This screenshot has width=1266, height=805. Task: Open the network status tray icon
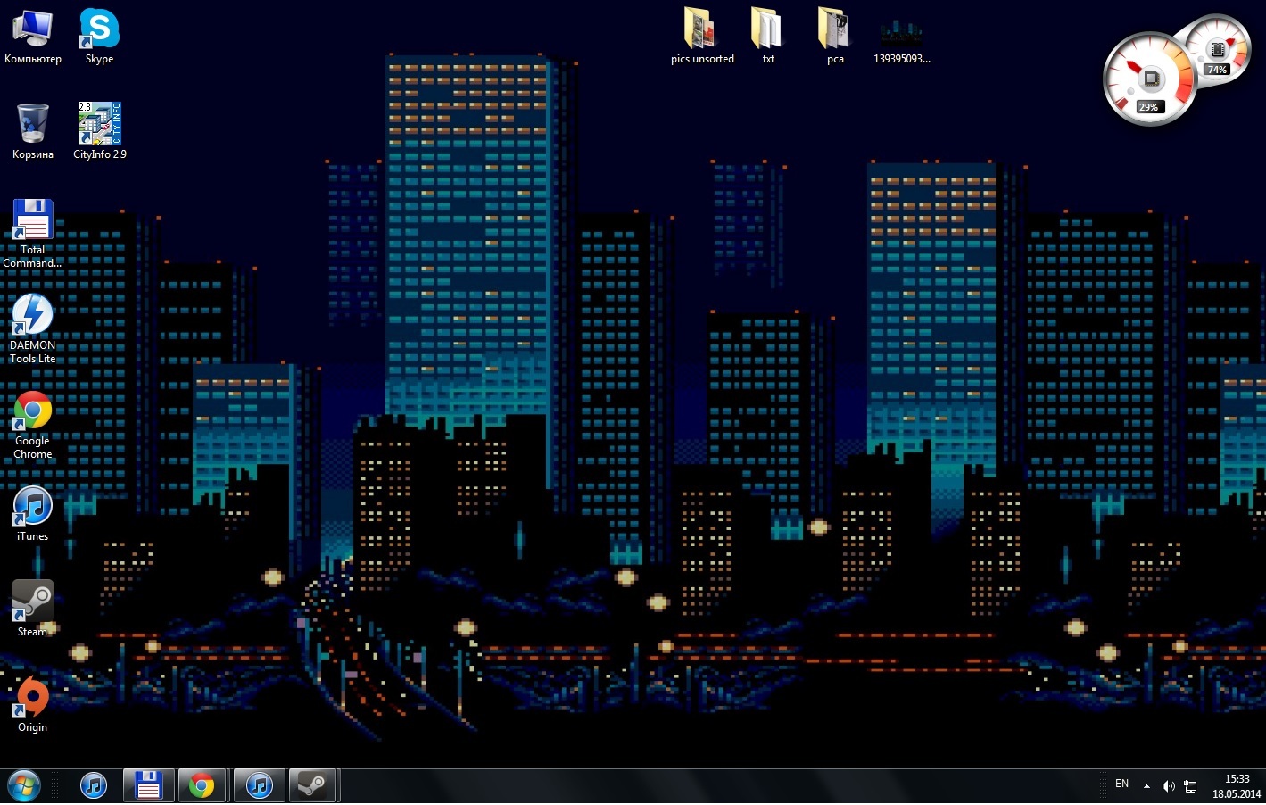point(1190,786)
